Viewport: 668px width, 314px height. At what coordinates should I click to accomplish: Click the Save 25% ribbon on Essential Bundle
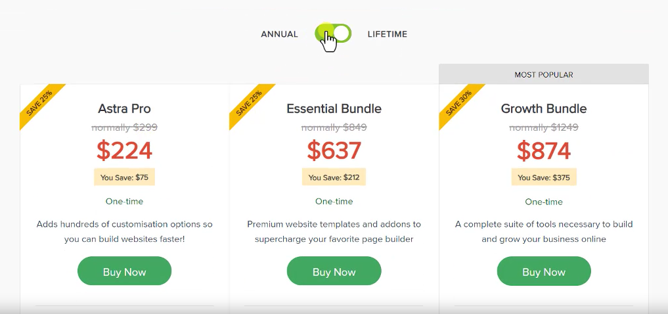point(249,103)
